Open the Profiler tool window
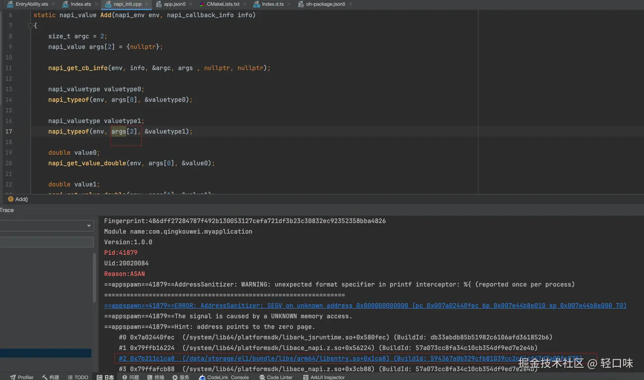This screenshot has width=644, height=380. [x=22, y=377]
